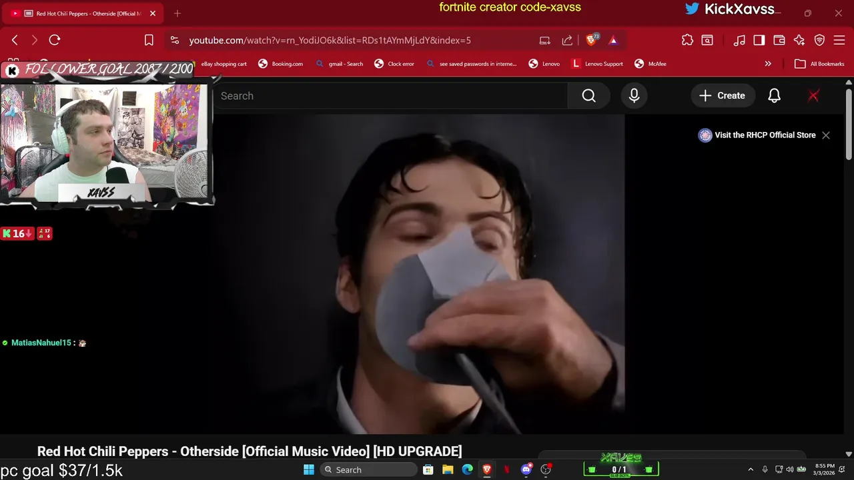Expand hidden bookmarks with double chevron

point(768,64)
